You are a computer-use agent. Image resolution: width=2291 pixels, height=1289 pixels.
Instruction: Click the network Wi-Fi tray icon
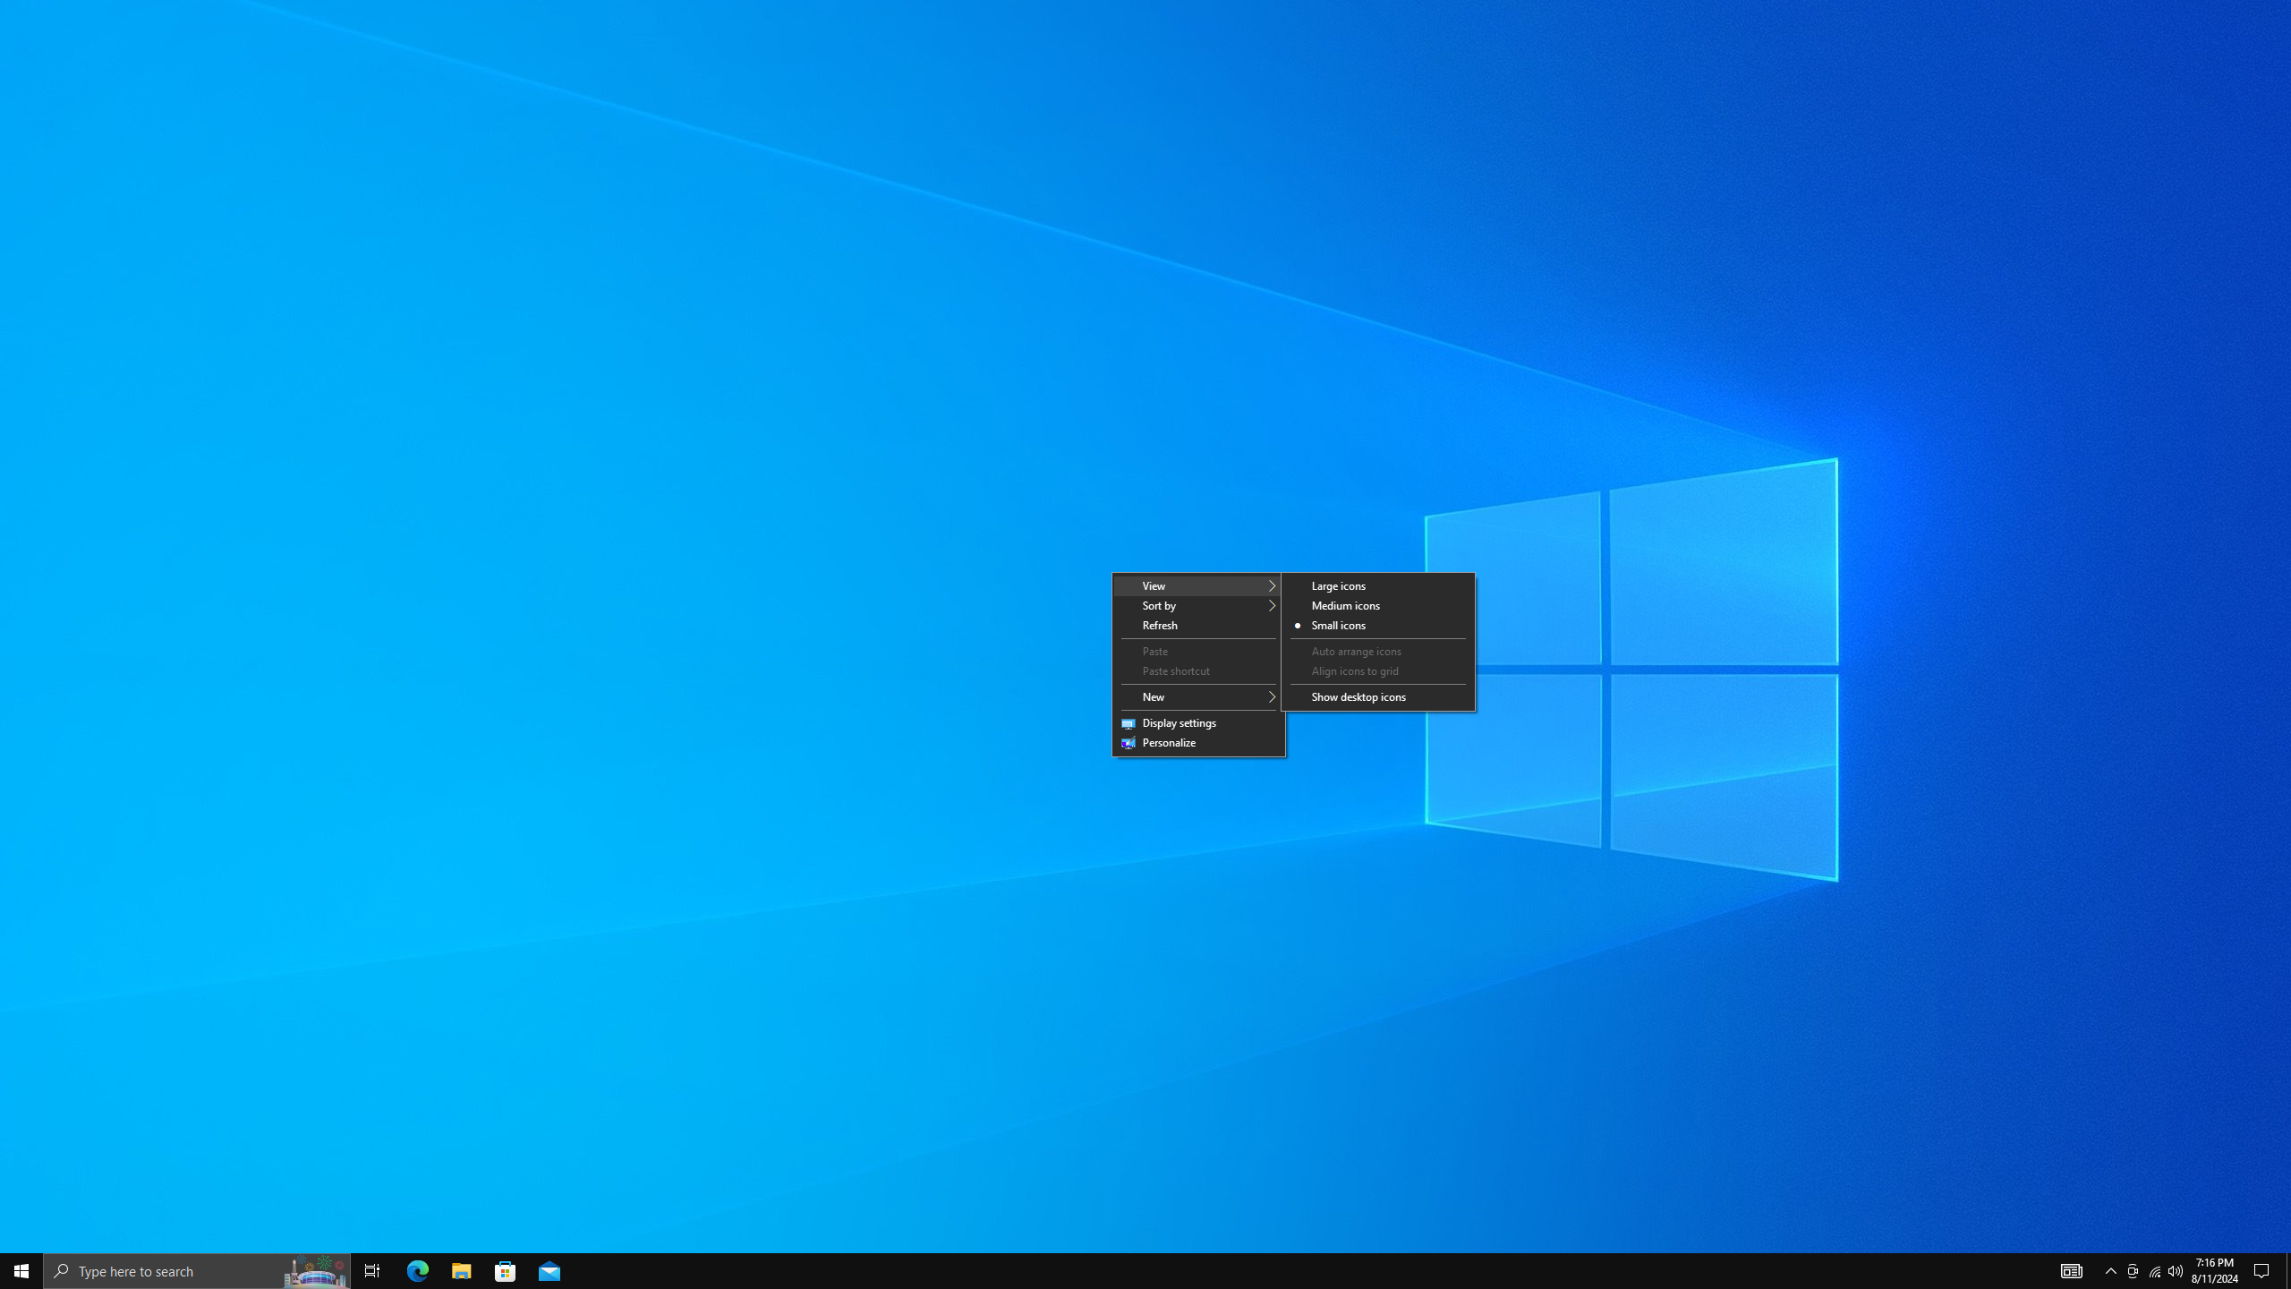(2154, 1270)
